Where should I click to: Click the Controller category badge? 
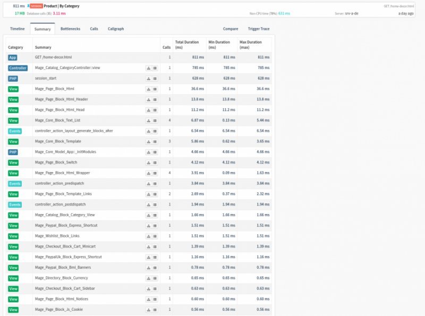click(18, 68)
